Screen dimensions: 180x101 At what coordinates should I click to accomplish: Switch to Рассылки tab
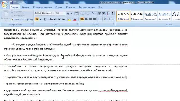[71, 7]
